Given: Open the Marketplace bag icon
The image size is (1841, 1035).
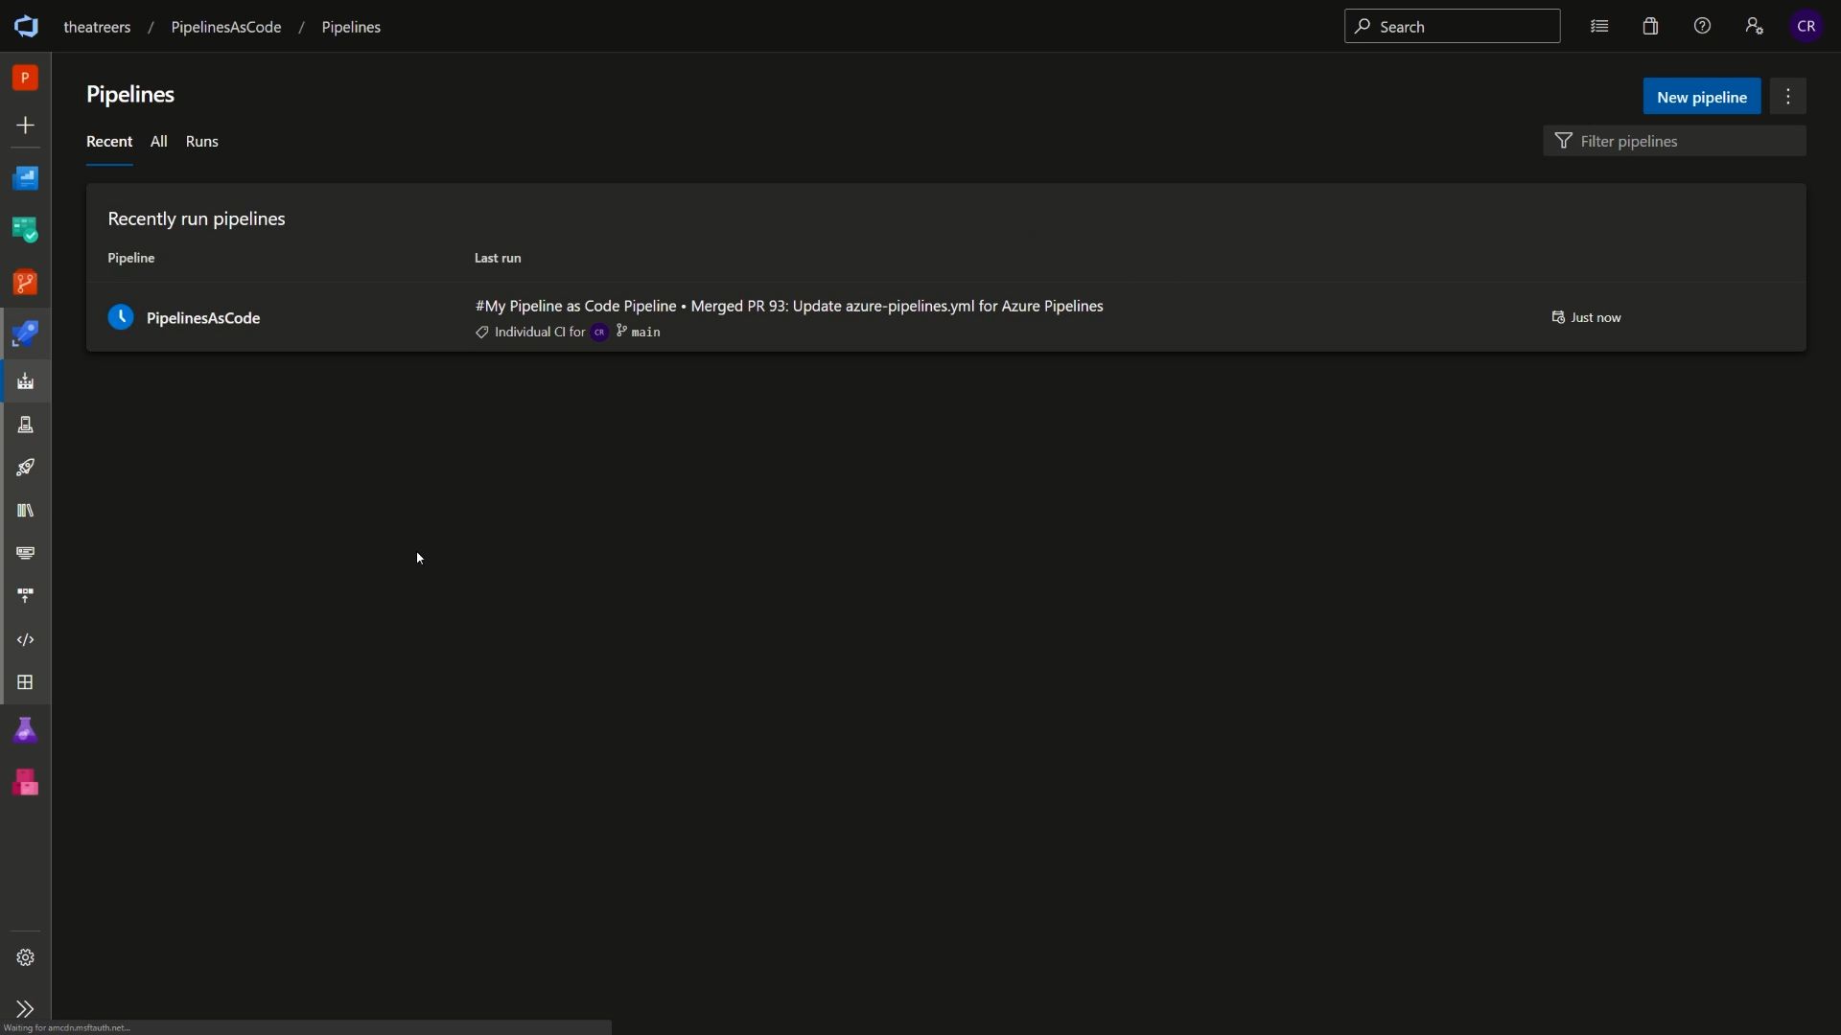Looking at the screenshot, I should coord(1651,26).
